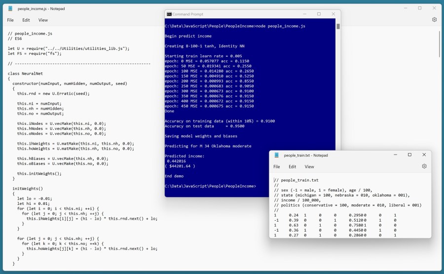Screen dimensions: 444x274
Task: Click '// people_train.txt' comment line
Action: click(296, 180)
